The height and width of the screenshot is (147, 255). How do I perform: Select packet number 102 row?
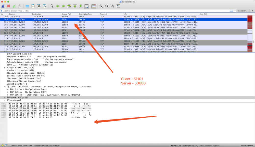point(124,17)
